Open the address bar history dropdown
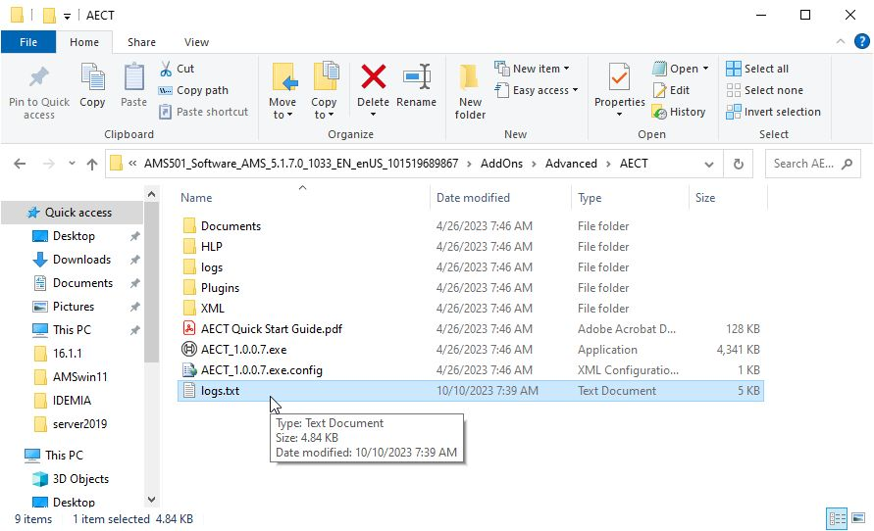 click(x=709, y=165)
